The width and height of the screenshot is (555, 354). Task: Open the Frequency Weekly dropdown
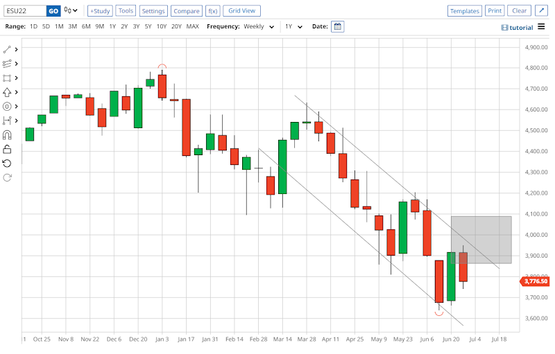point(259,26)
